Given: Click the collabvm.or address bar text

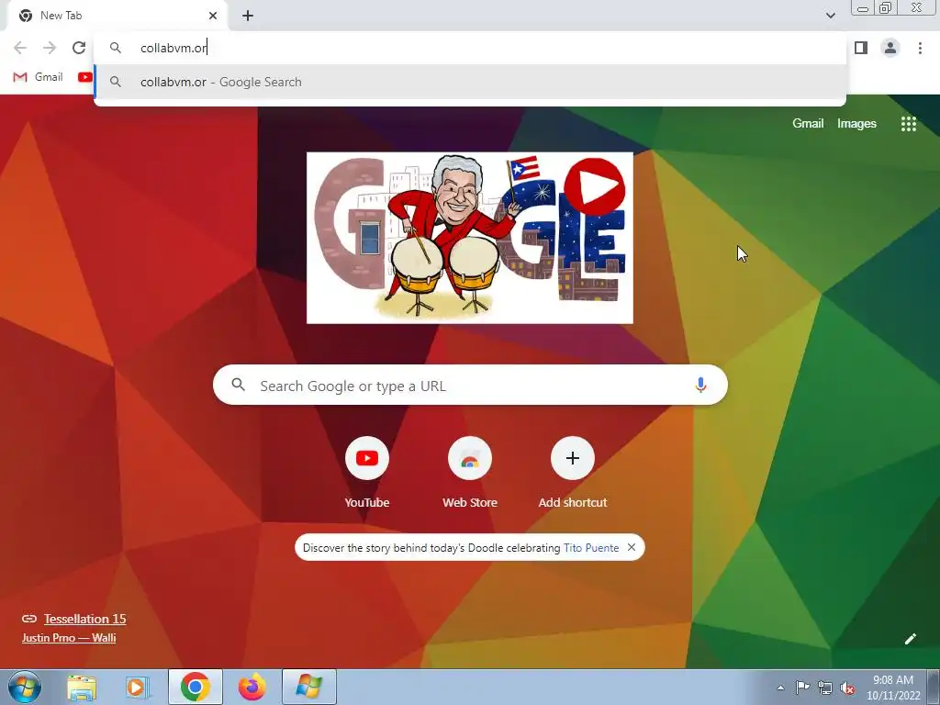Looking at the screenshot, I should pyautogui.click(x=173, y=48).
